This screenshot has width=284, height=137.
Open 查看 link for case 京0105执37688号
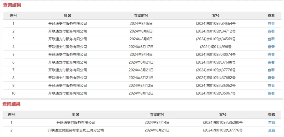tap(271, 62)
